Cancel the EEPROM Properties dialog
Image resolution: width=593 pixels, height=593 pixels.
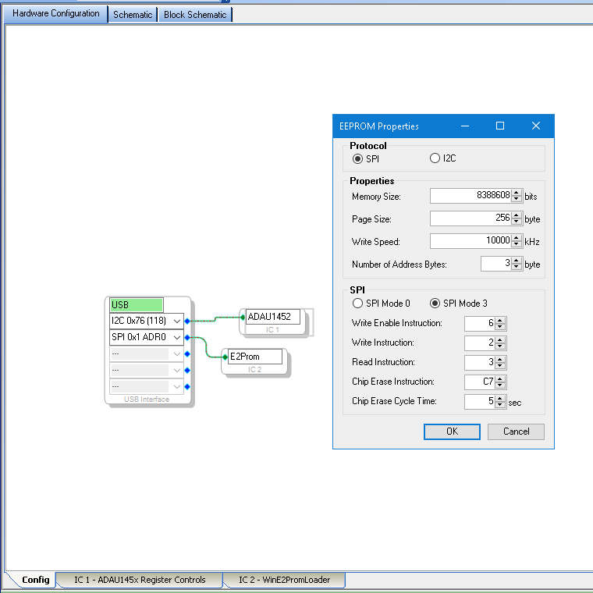pyautogui.click(x=516, y=431)
